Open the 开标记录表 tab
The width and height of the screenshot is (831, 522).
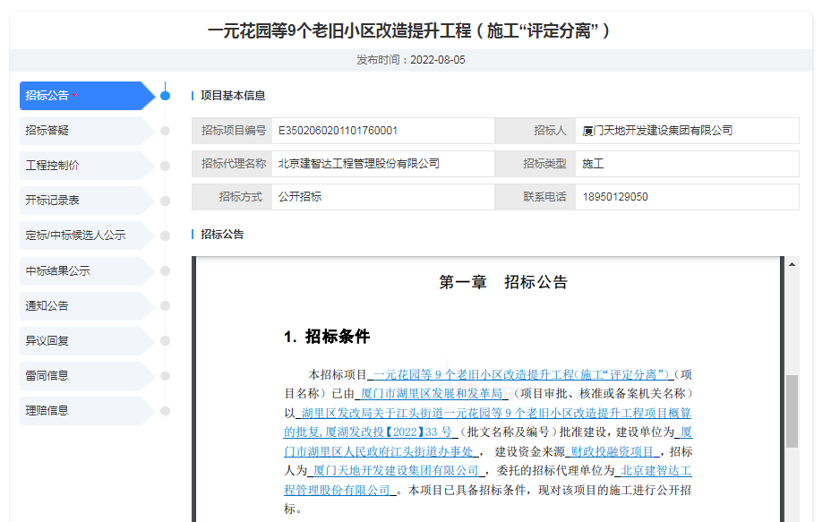81,201
